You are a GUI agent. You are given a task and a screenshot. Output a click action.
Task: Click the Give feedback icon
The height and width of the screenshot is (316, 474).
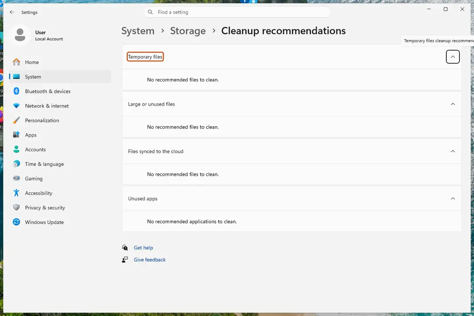point(125,259)
